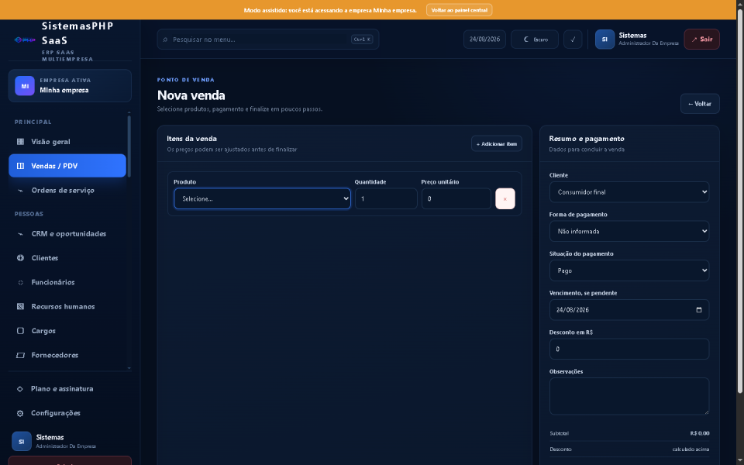Click the search magnifier icon

(x=165, y=40)
